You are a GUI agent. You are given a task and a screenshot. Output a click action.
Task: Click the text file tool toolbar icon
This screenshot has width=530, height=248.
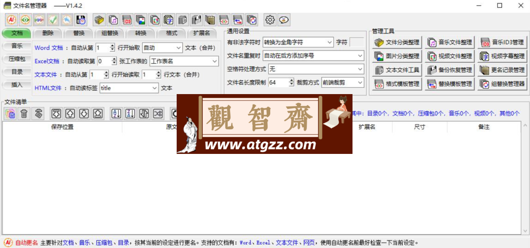pos(182,20)
